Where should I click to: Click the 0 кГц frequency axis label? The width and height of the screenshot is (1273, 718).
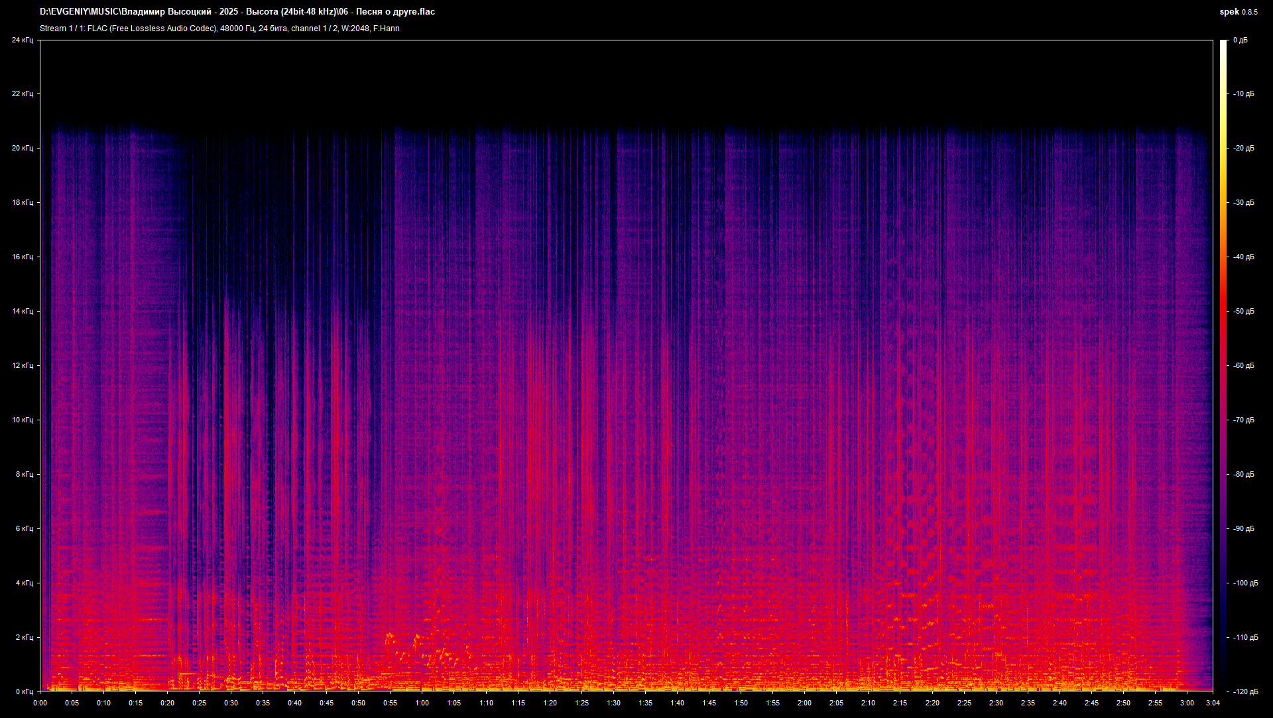coord(23,691)
